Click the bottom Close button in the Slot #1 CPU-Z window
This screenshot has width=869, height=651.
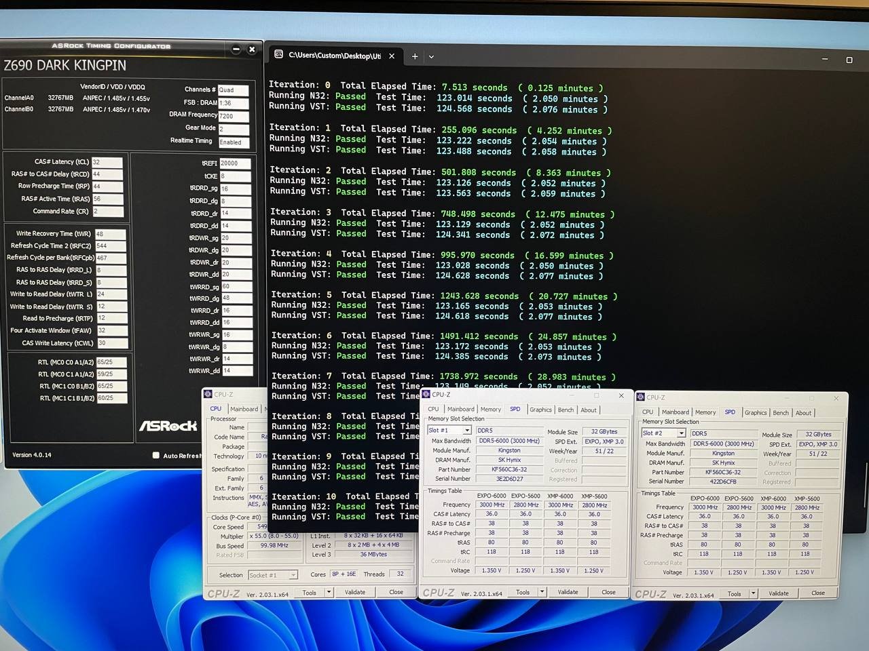[608, 592]
